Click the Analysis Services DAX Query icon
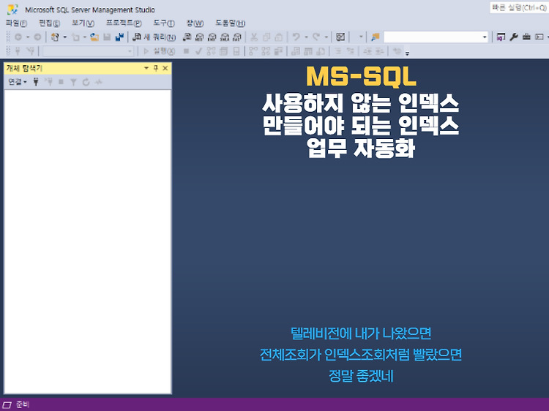Viewport: 549px width, 411px height. (237, 37)
